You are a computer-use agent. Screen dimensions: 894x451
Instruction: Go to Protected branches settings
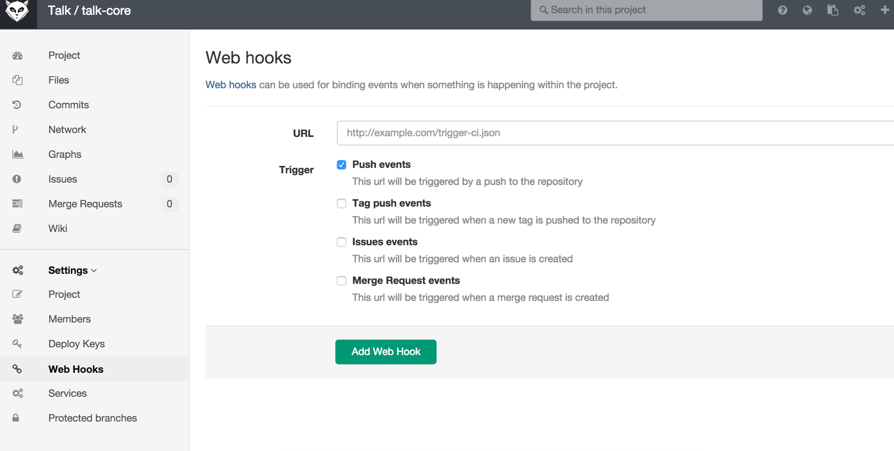point(93,418)
